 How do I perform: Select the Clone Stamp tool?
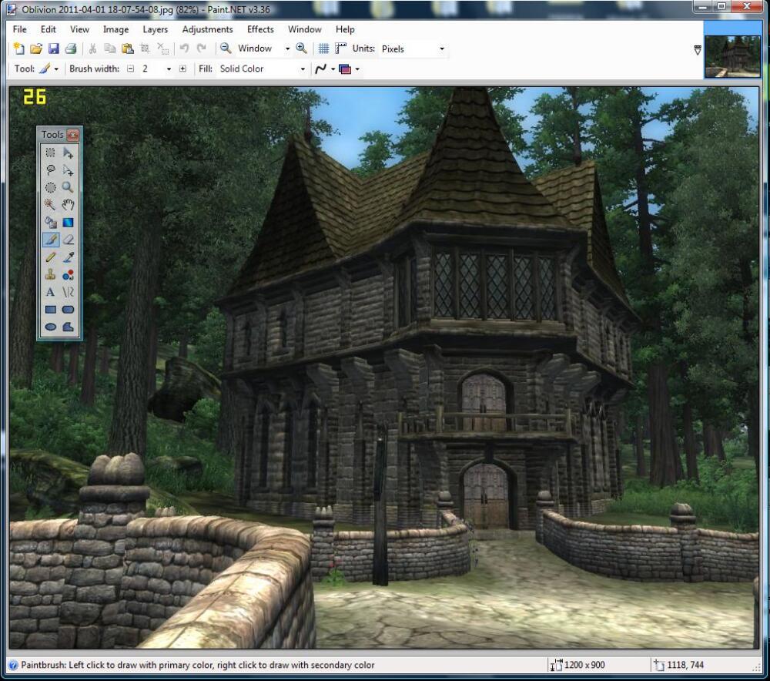click(x=50, y=275)
